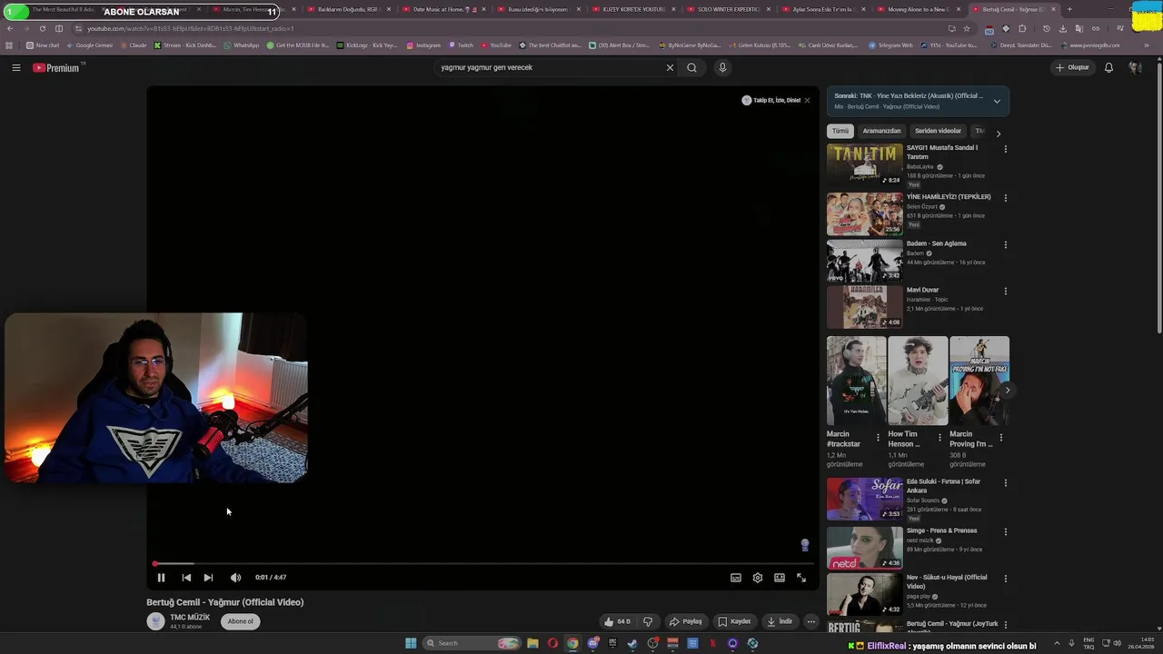Clear the search box text

(670, 67)
